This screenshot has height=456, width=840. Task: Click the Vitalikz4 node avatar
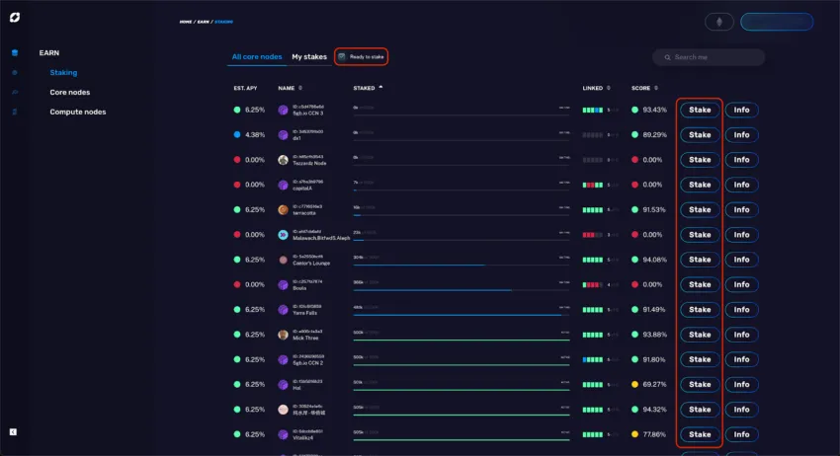(283, 434)
